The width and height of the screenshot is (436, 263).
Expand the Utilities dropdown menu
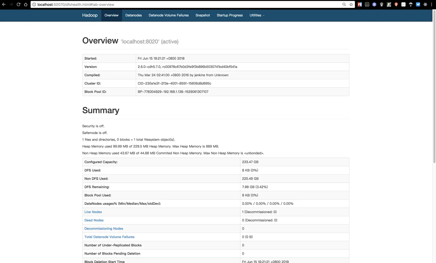coord(257,15)
